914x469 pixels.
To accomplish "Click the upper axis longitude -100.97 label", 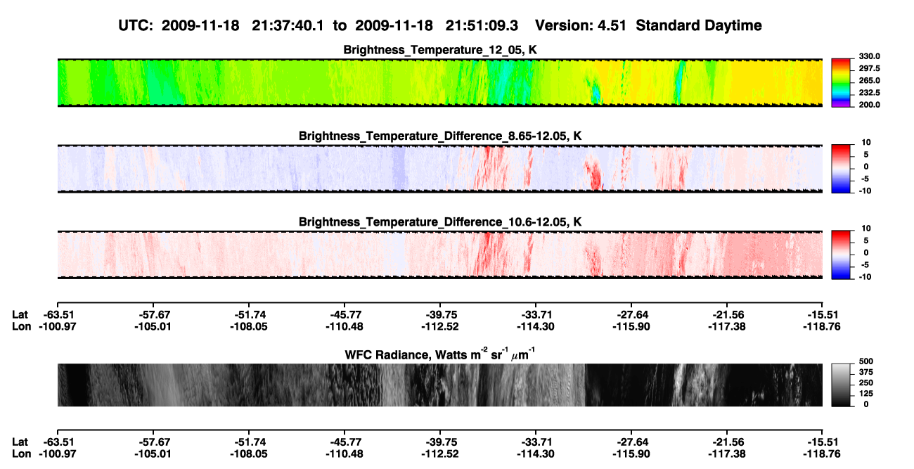I will [x=57, y=326].
